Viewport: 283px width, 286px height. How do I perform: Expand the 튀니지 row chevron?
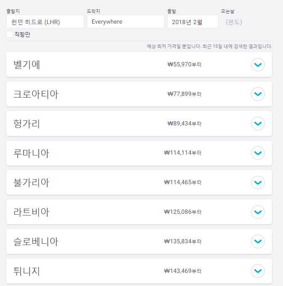(258, 271)
